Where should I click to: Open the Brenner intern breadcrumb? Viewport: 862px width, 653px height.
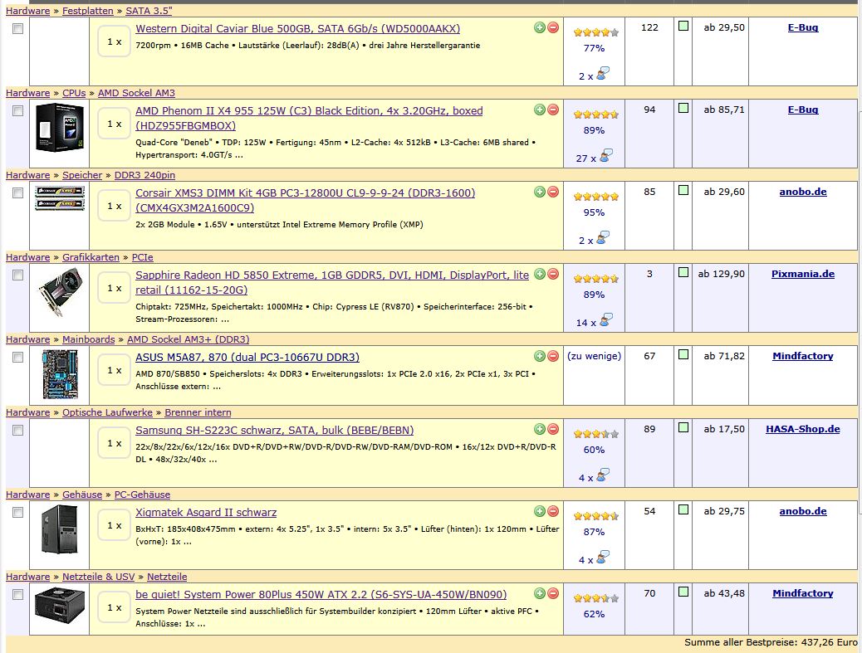point(198,412)
